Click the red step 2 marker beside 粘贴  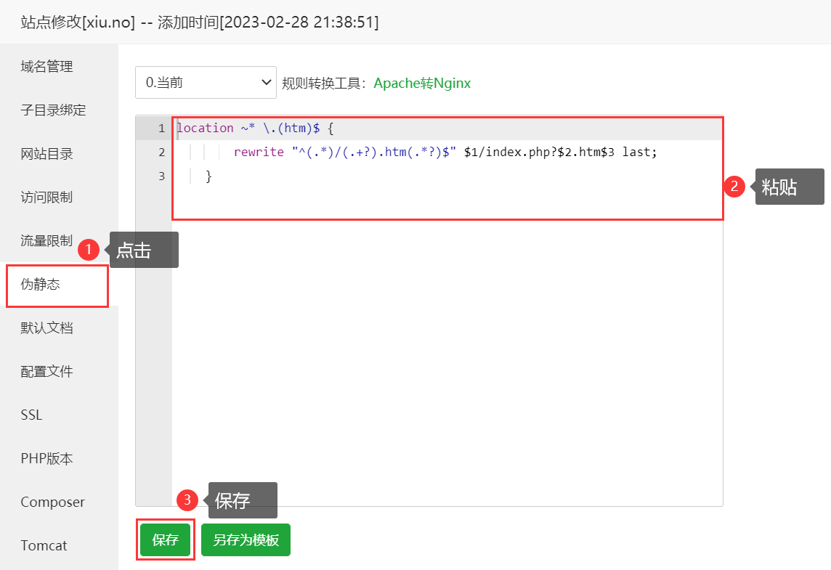click(x=734, y=187)
